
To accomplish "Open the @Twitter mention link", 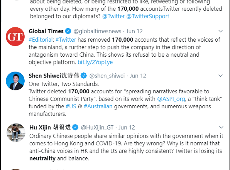I will (x=113, y=16).
